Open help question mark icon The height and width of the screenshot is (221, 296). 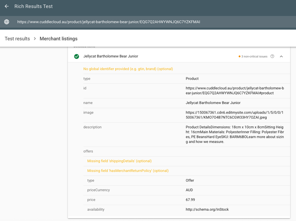pyautogui.click(x=272, y=57)
